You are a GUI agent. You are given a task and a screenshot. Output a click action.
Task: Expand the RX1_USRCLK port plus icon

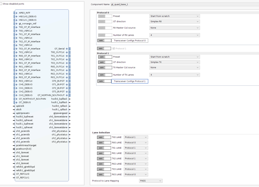coord(16,67)
